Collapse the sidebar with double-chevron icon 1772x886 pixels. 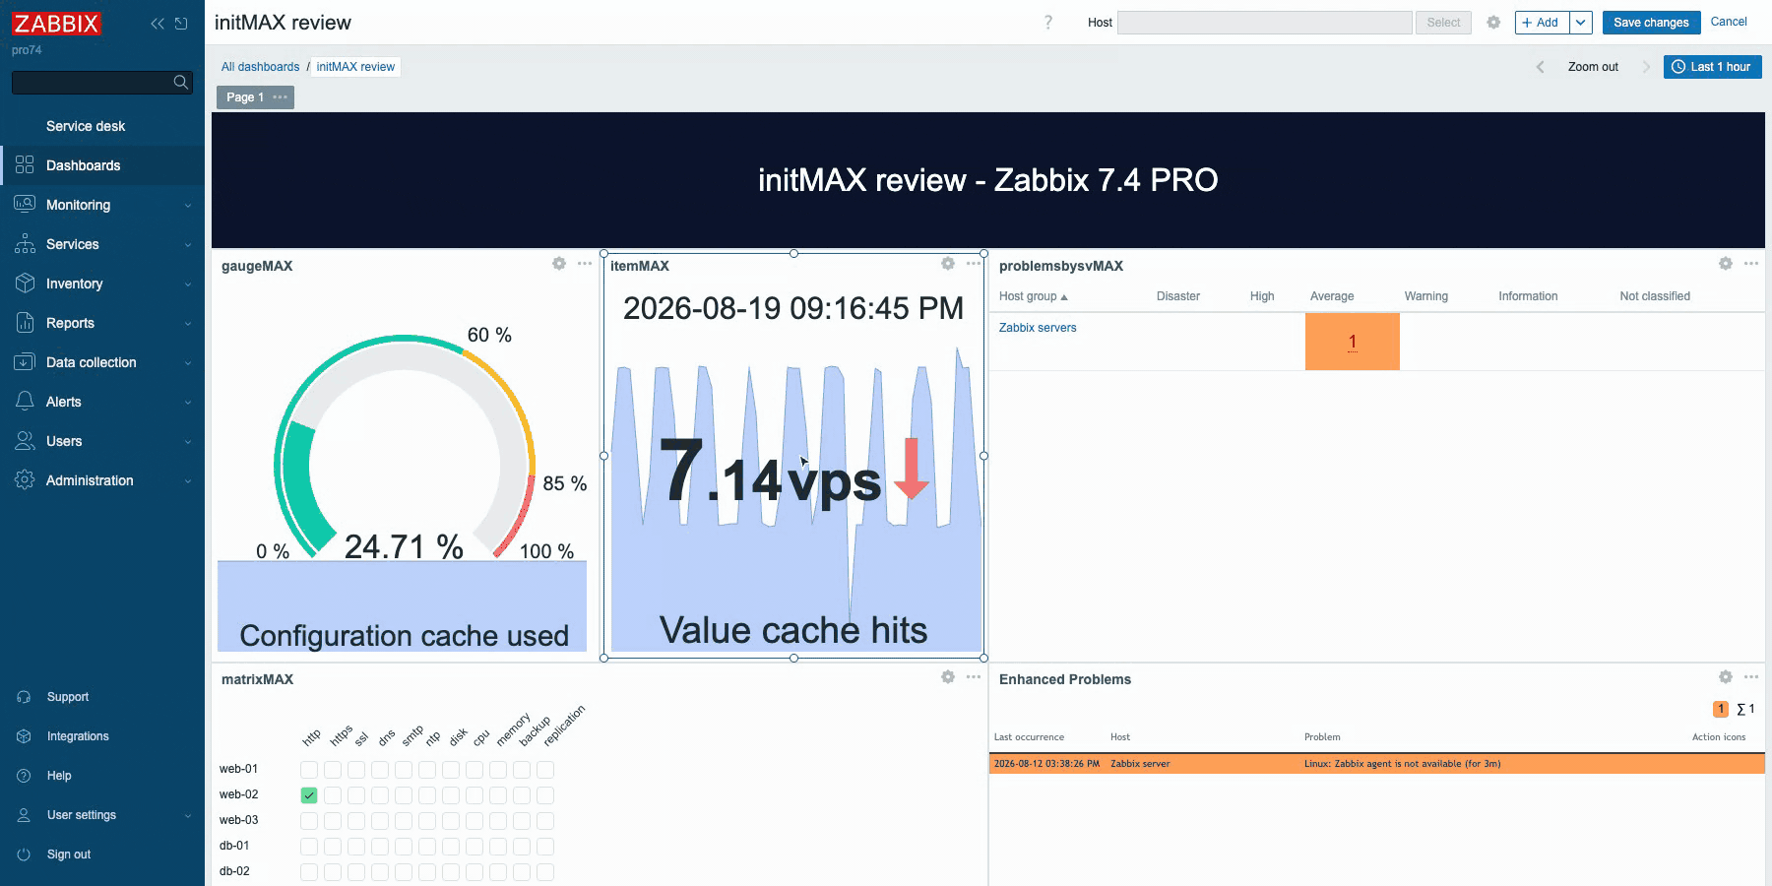pyautogui.click(x=158, y=24)
